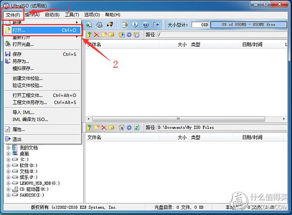The width and height of the screenshot is (292, 215).
Task: Open the 帮助(H) menu
Action: 113,15
